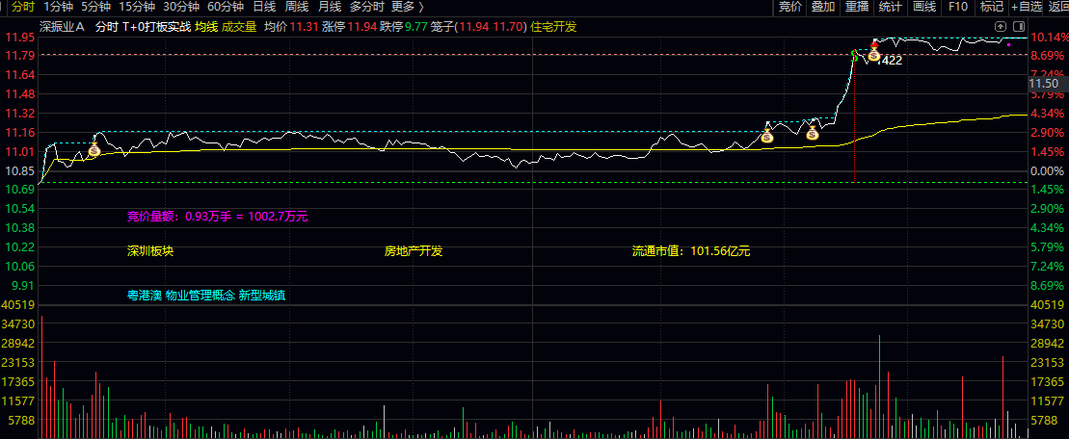Open the 日线 daily chart tab

pos(264,7)
